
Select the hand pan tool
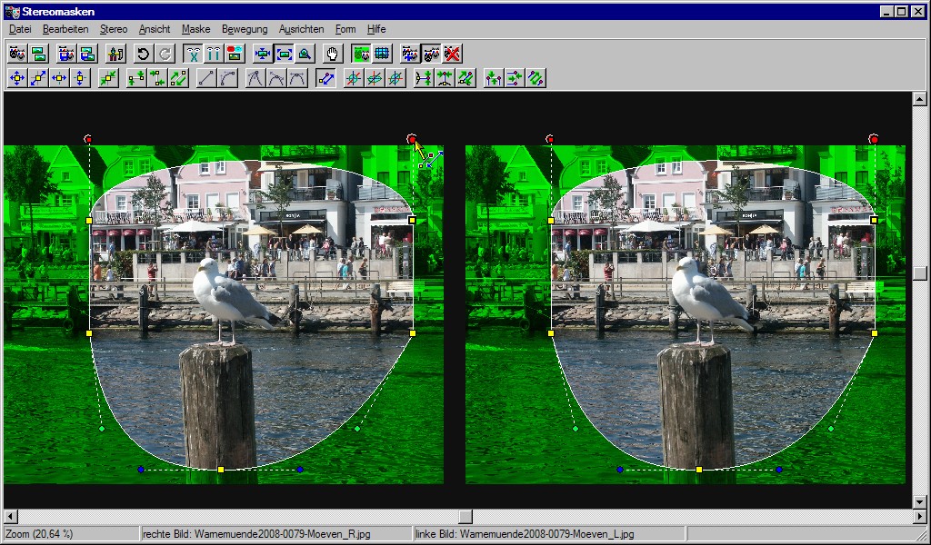pos(333,54)
